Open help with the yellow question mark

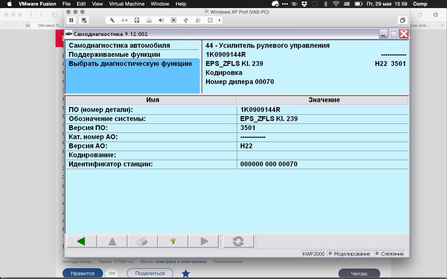173,241
